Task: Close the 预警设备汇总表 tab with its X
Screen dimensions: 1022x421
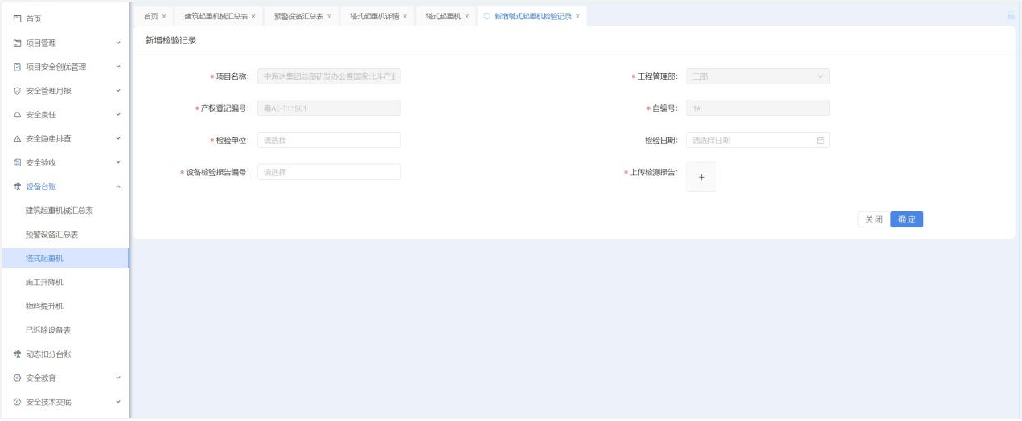Action: [x=329, y=16]
